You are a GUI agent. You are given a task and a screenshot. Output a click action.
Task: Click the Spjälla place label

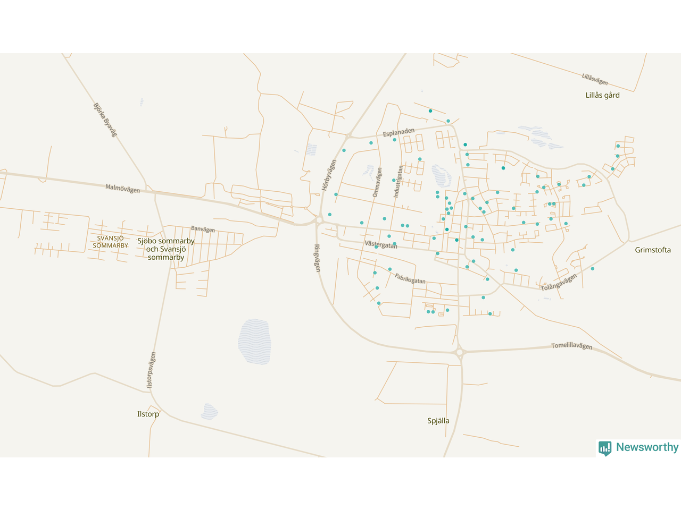(x=438, y=421)
